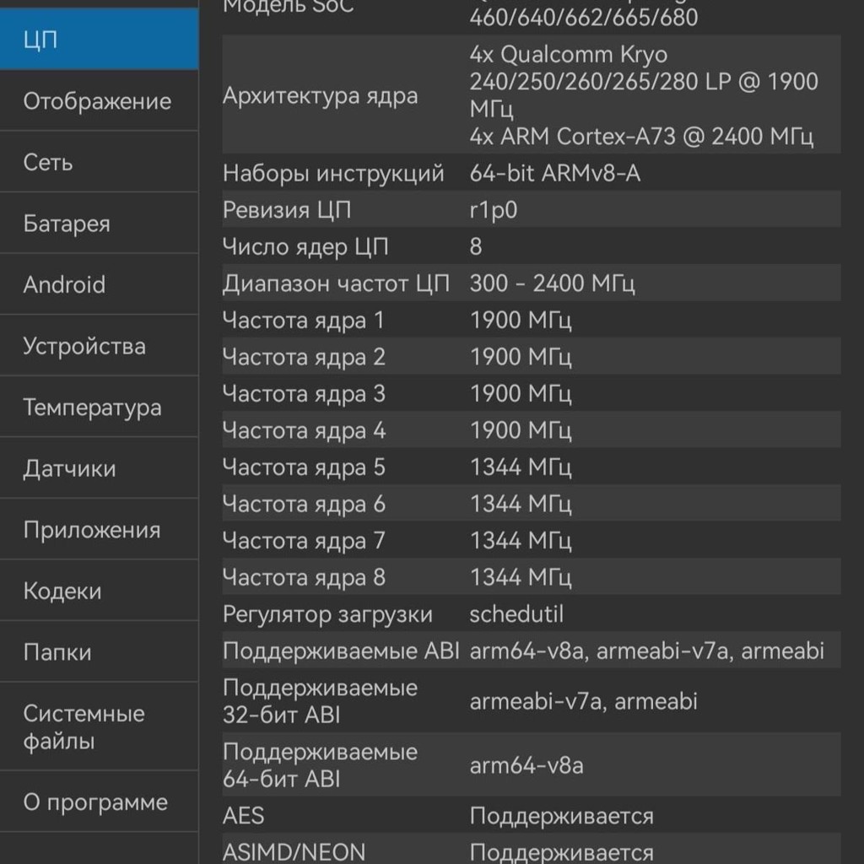Select the Поддерживаемые ABI row
The height and width of the screenshot is (864, 864).
pos(532,651)
